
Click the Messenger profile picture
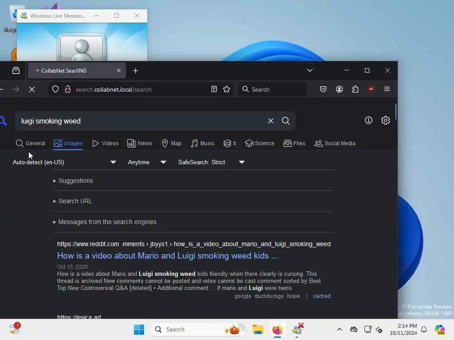[x=82, y=48]
